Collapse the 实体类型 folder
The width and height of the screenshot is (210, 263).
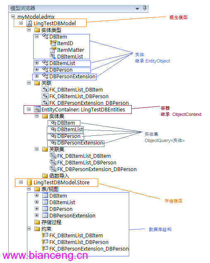[x=29, y=30]
